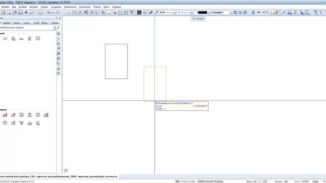Toggle the palette pin button
The height and width of the screenshot is (183, 326).
point(57,18)
